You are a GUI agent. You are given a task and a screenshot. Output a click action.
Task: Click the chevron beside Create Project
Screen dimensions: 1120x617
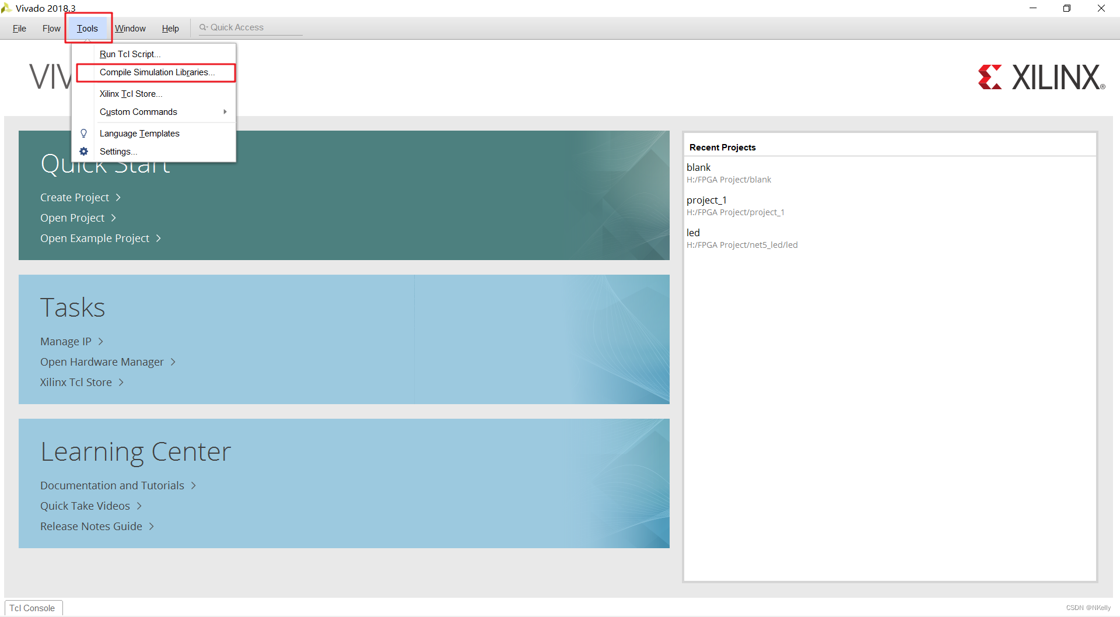point(118,198)
